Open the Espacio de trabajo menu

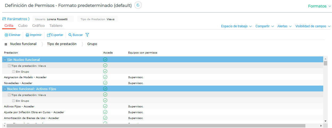236,26
